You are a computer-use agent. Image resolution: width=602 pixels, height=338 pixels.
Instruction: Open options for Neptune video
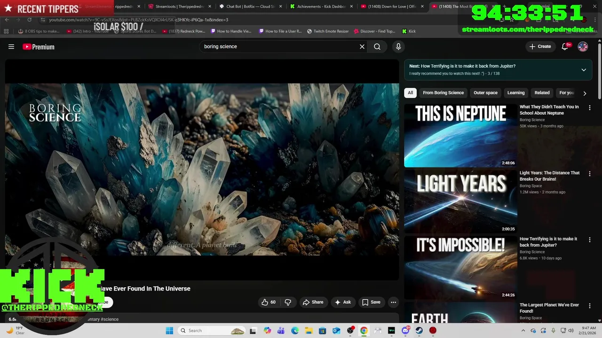point(589,108)
